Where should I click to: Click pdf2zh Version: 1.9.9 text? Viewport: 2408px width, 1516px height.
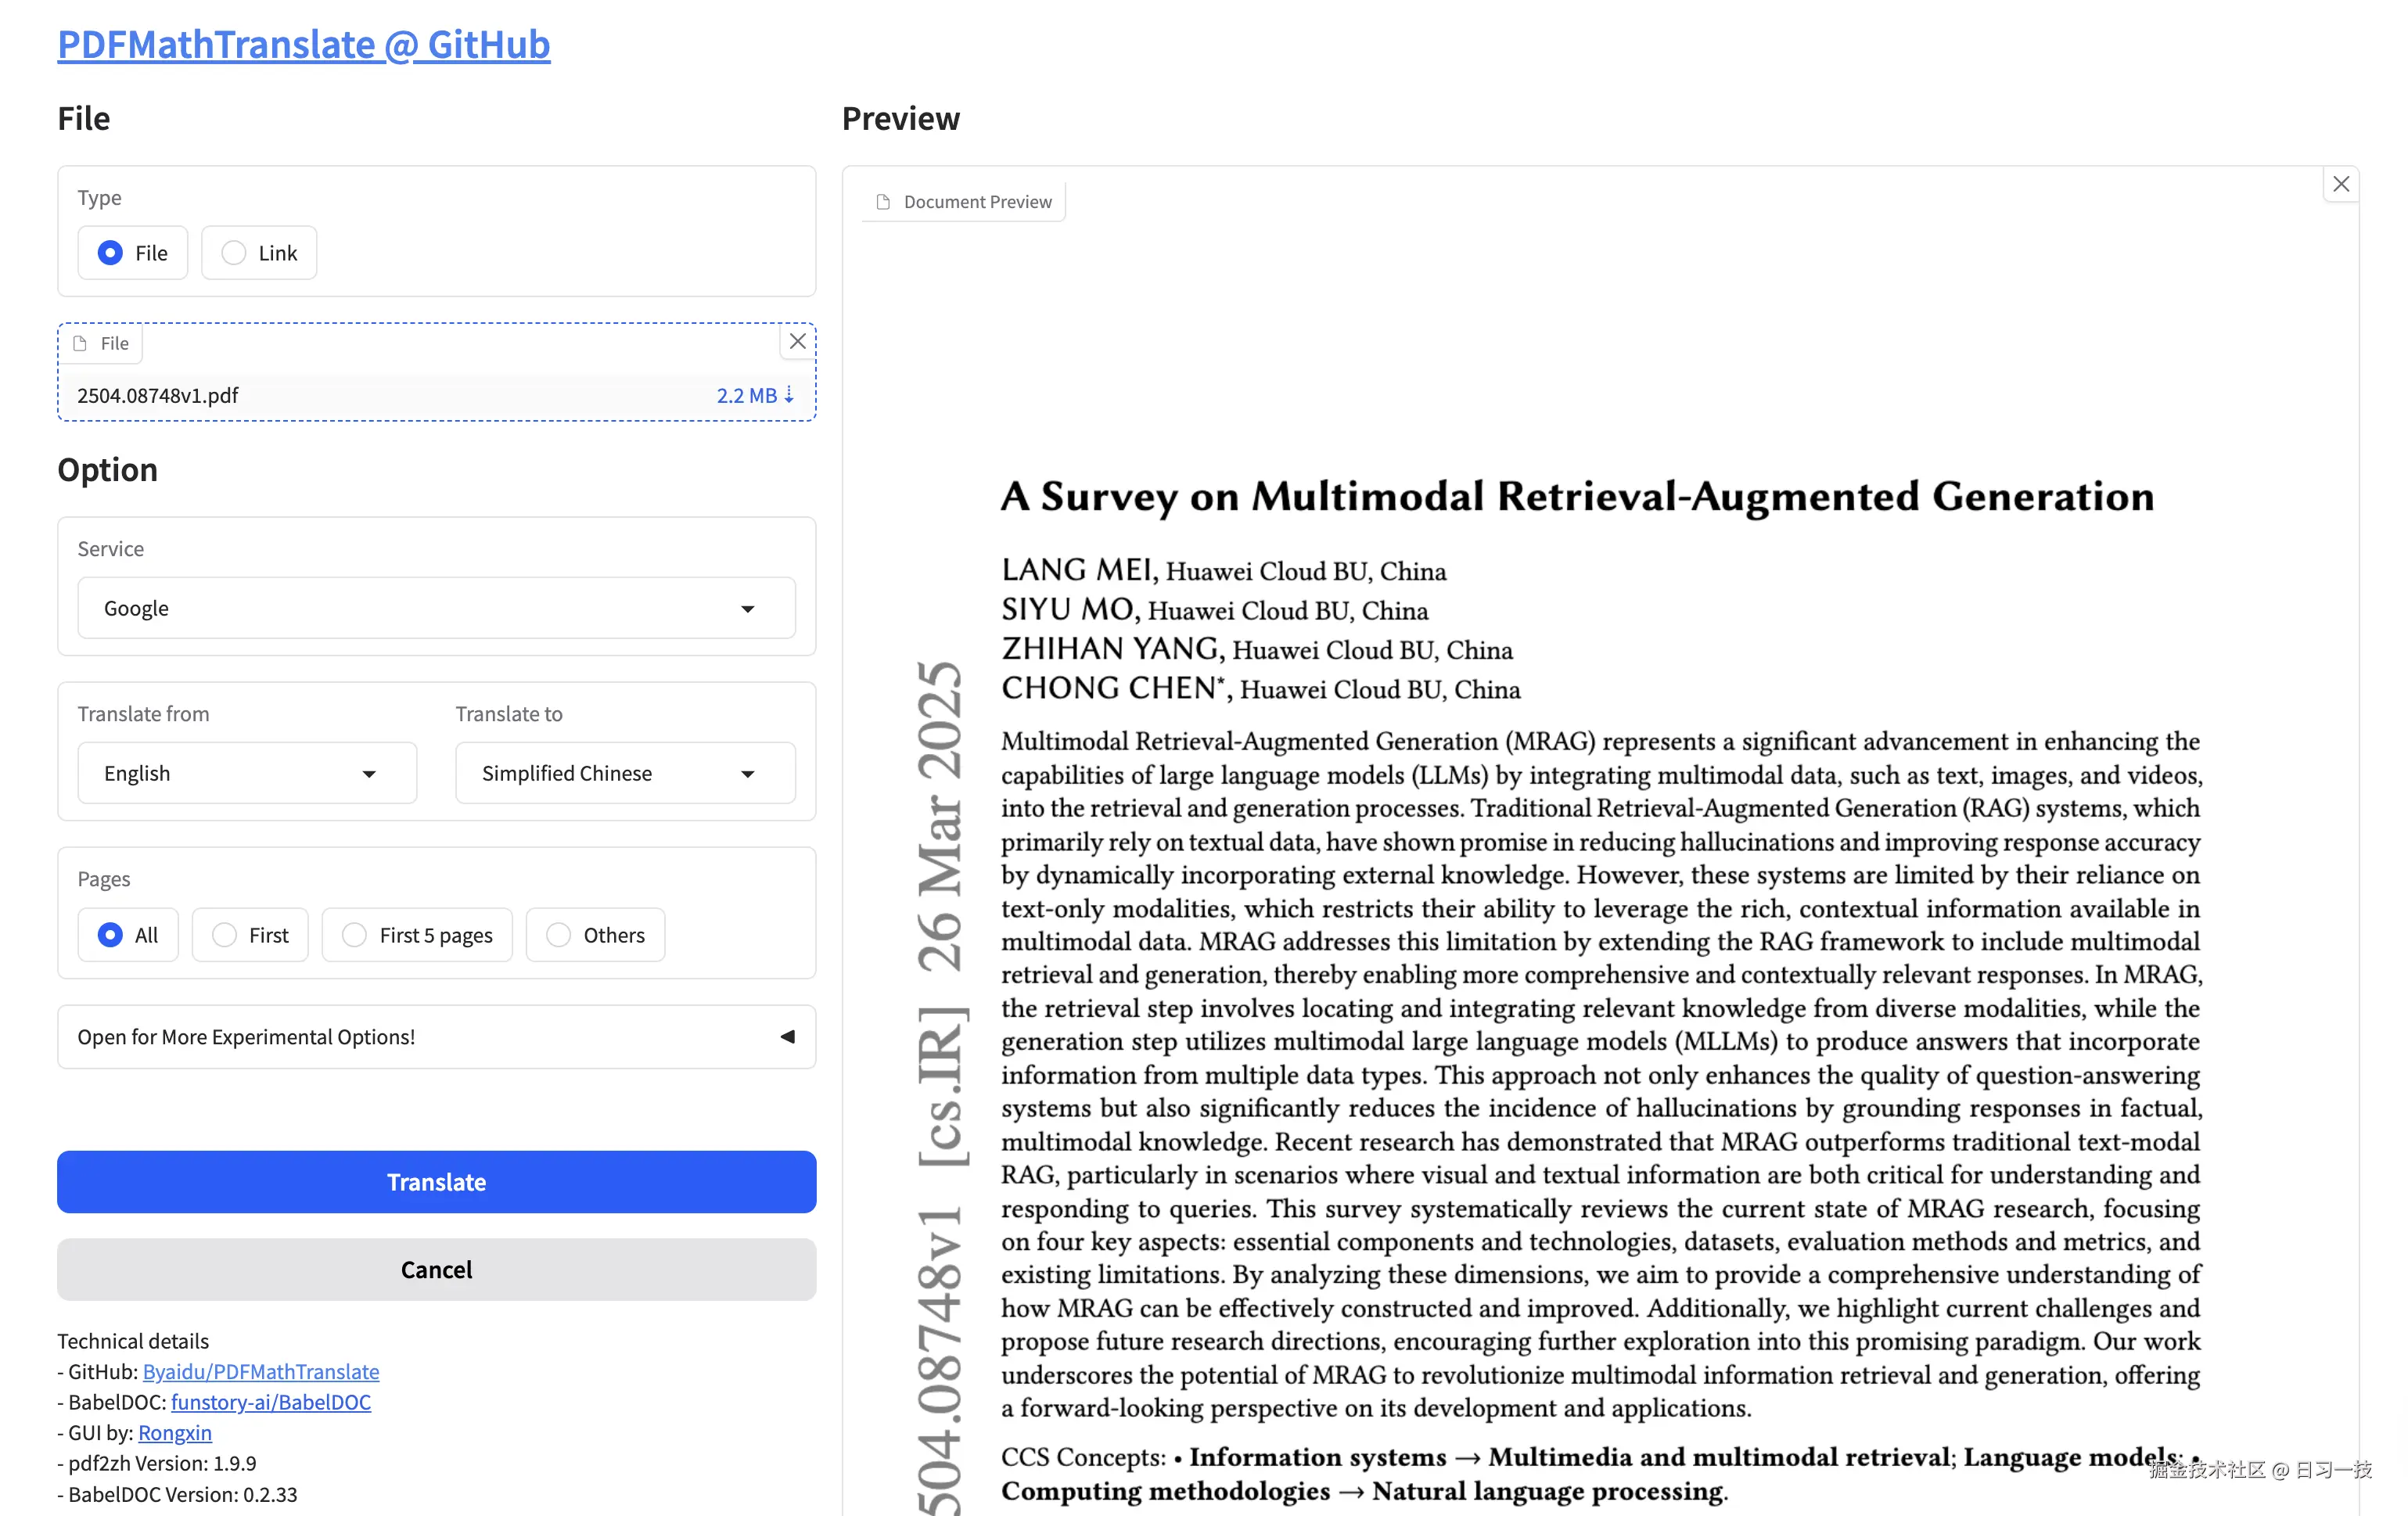(162, 1463)
